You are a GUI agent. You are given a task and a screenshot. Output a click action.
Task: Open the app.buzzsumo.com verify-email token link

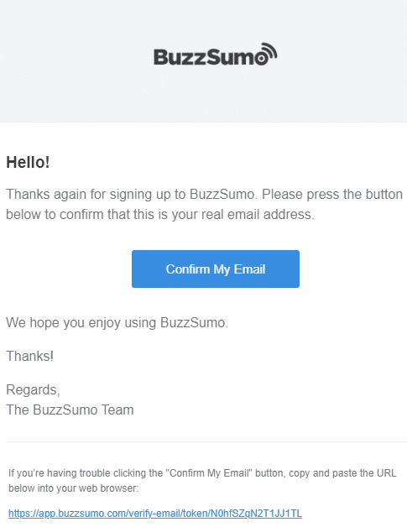click(155, 514)
